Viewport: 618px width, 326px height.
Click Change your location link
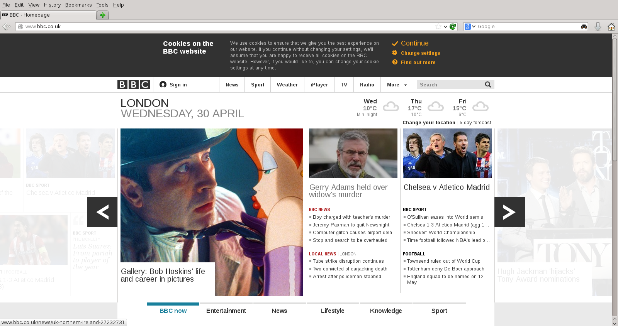tap(429, 122)
